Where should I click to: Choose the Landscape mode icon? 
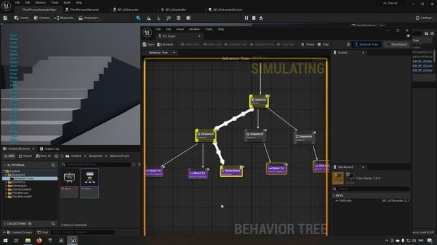tap(149, 18)
